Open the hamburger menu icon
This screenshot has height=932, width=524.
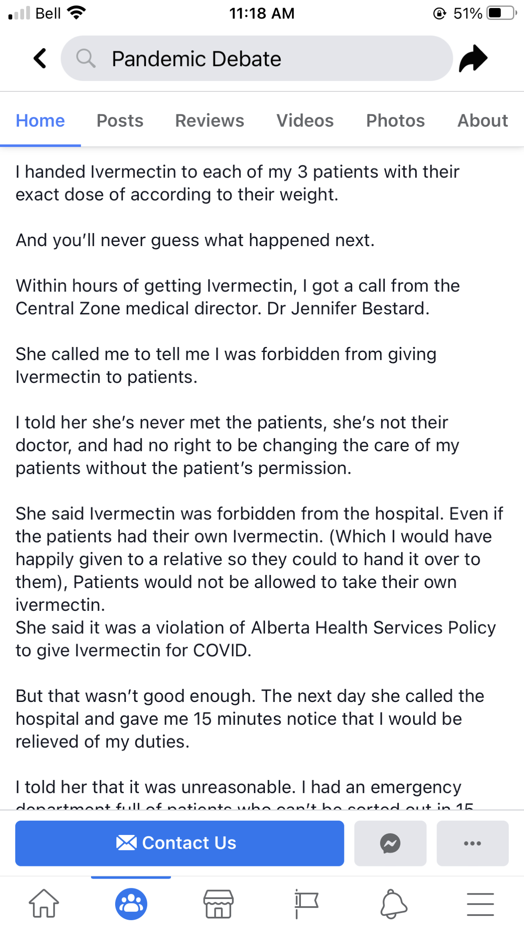480,904
